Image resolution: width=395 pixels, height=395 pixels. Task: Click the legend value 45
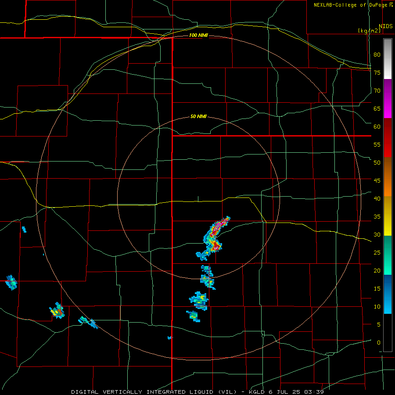[377, 181]
